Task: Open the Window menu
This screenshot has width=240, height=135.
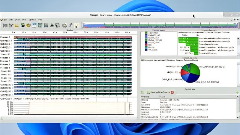Action: coord(32,20)
